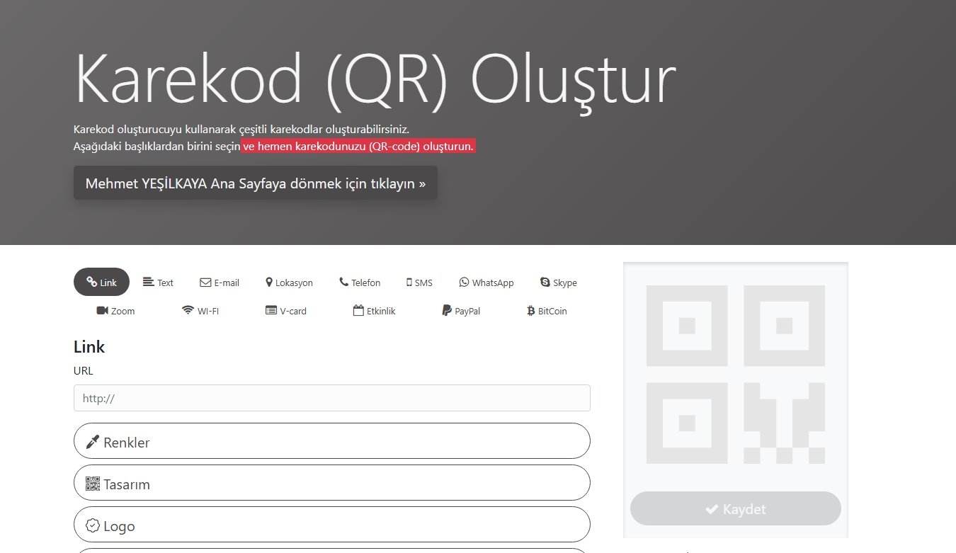Expand the Tasarım section
The image size is (956, 553).
point(331,483)
